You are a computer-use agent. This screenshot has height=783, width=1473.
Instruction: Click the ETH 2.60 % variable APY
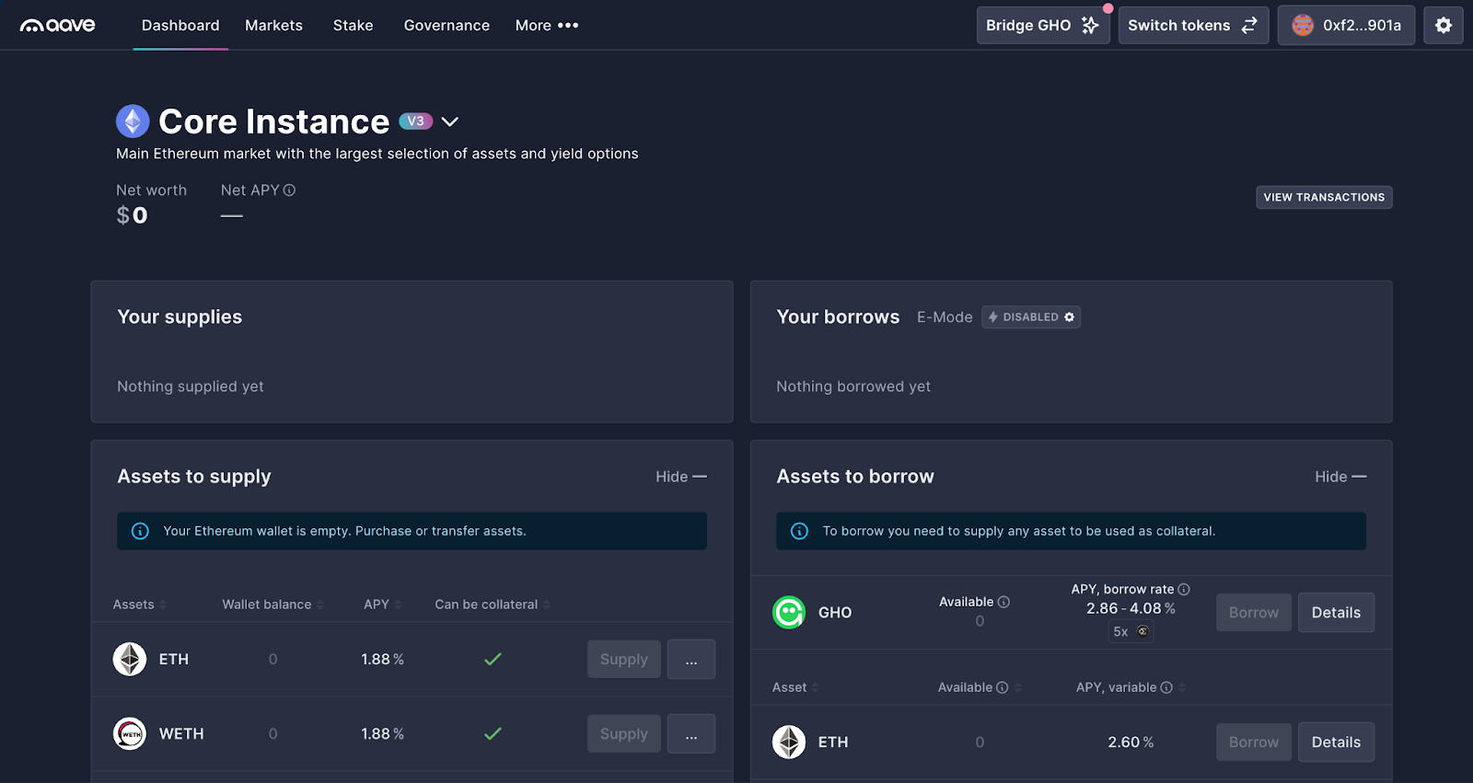tap(1131, 742)
